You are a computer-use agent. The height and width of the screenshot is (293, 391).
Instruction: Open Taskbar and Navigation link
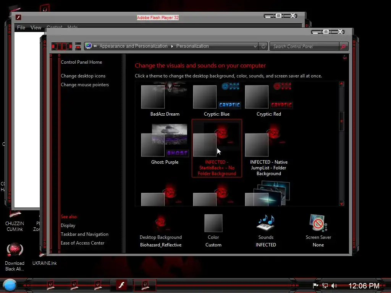click(x=84, y=234)
